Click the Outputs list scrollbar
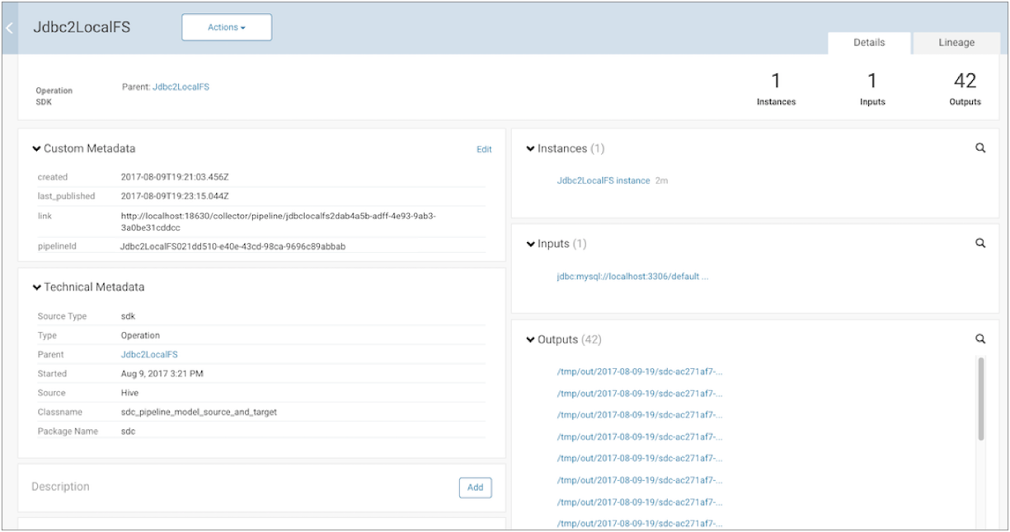The height and width of the screenshot is (532, 1010). tap(980, 399)
